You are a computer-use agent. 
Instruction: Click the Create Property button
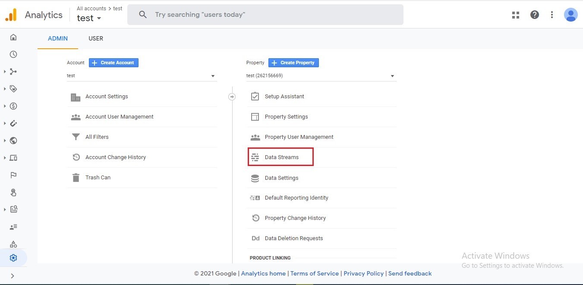(x=293, y=63)
